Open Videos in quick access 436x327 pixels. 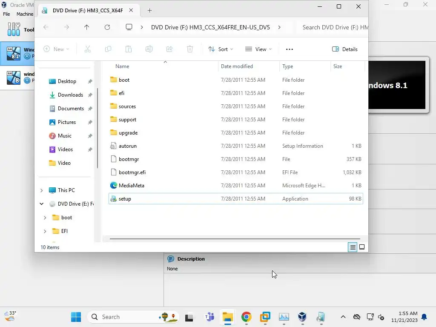click(65, 149)
